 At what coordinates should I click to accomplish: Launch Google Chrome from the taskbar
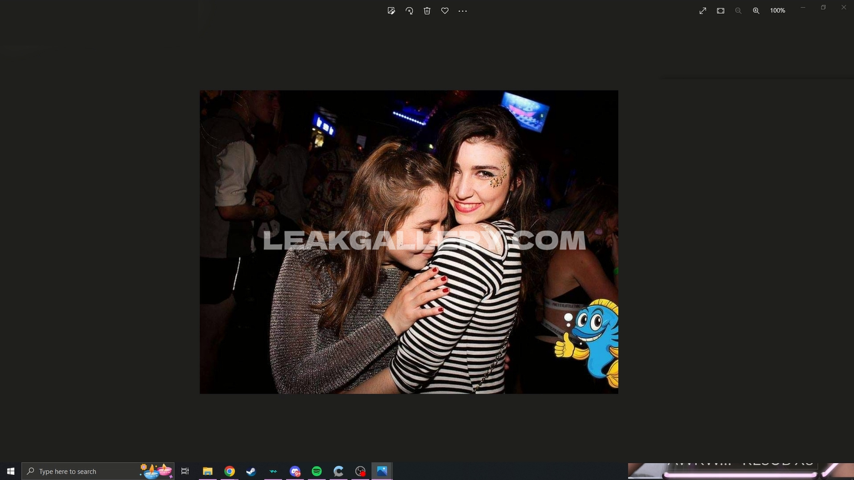pos(229,471)
